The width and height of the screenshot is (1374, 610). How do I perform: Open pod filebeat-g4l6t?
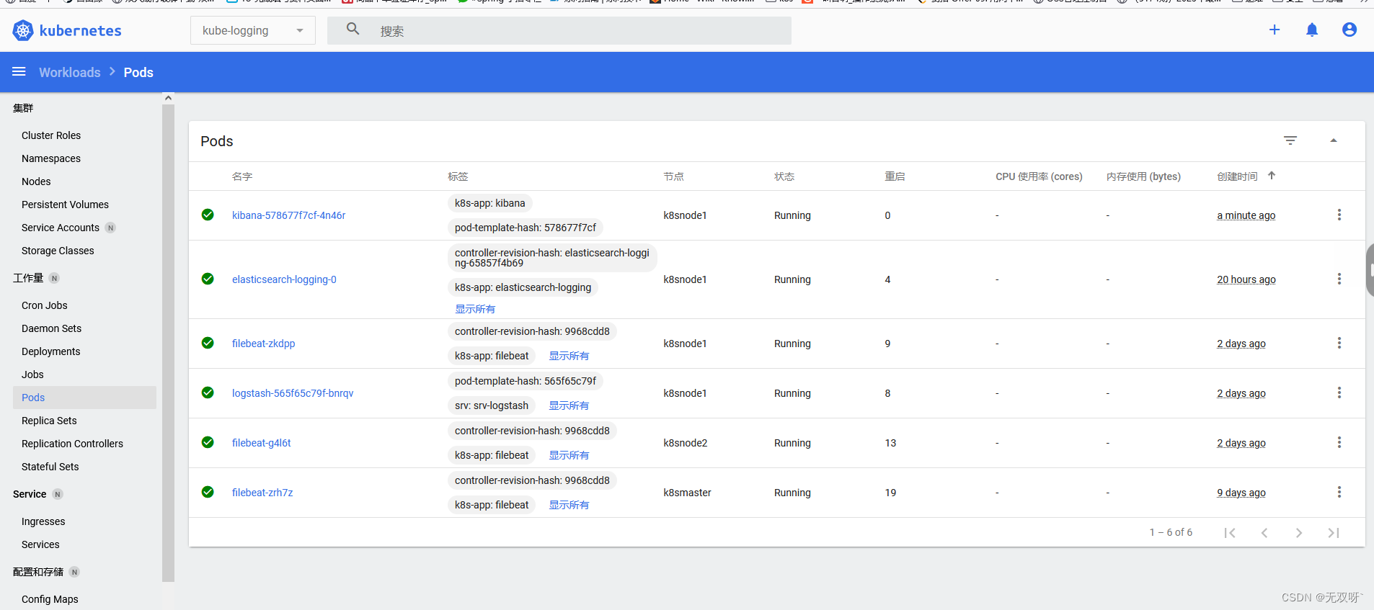(x=261, y=443)
